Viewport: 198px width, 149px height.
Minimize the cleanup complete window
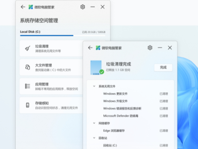pos(160,48)
